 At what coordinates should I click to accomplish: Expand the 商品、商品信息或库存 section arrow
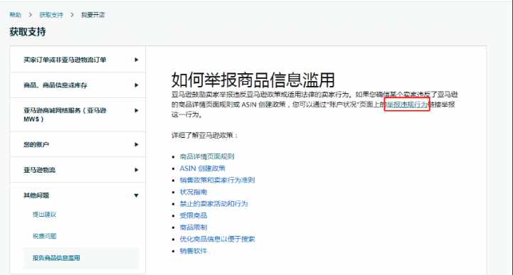point(137,85)
